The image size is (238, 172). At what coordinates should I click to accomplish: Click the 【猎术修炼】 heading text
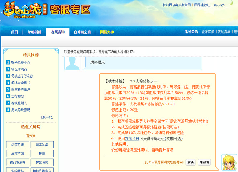tap(115, 81)
